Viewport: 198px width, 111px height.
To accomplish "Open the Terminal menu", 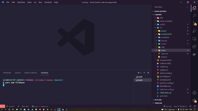I will pos(48,2).
